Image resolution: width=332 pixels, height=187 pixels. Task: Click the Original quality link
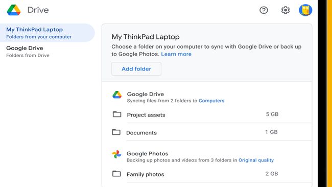coord(256,160)
